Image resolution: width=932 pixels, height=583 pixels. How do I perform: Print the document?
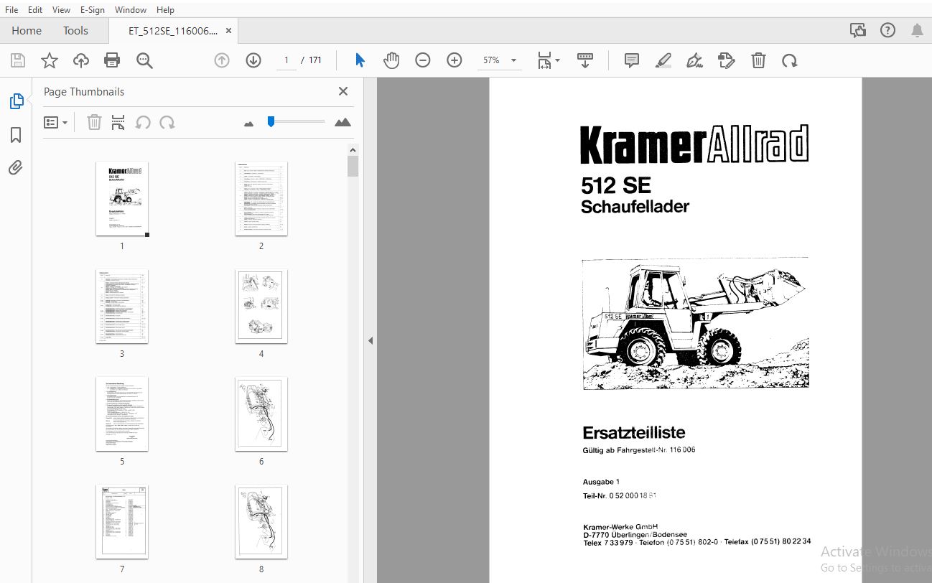tap(112, 60)
